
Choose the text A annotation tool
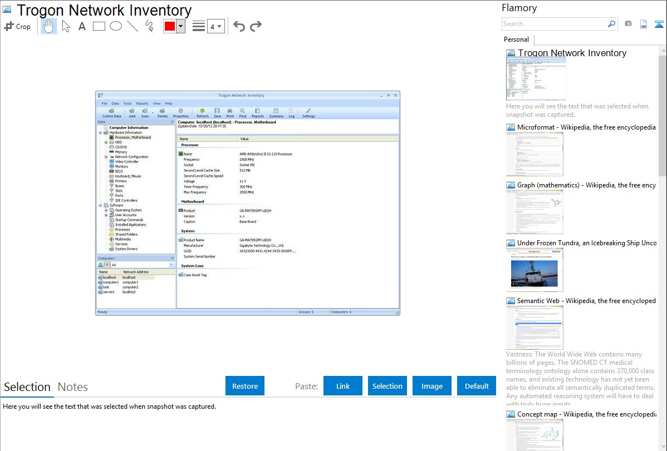[82, 26]
